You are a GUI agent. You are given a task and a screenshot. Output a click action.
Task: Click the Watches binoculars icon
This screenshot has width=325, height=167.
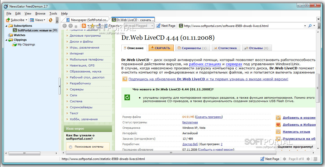point(10,35)
